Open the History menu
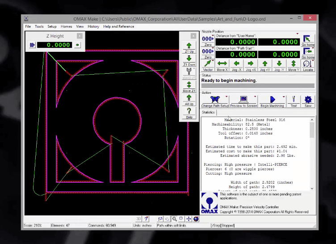This screenshot has width=336, height=244. click(93, 26)
